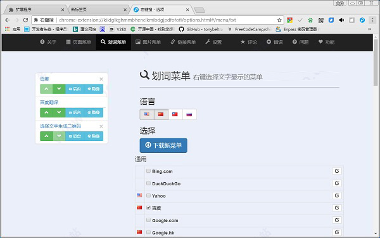Image resolution: width=380 pixels, height=238 pixels.
Task: Open the 问题 nav item
Action: 300,42
